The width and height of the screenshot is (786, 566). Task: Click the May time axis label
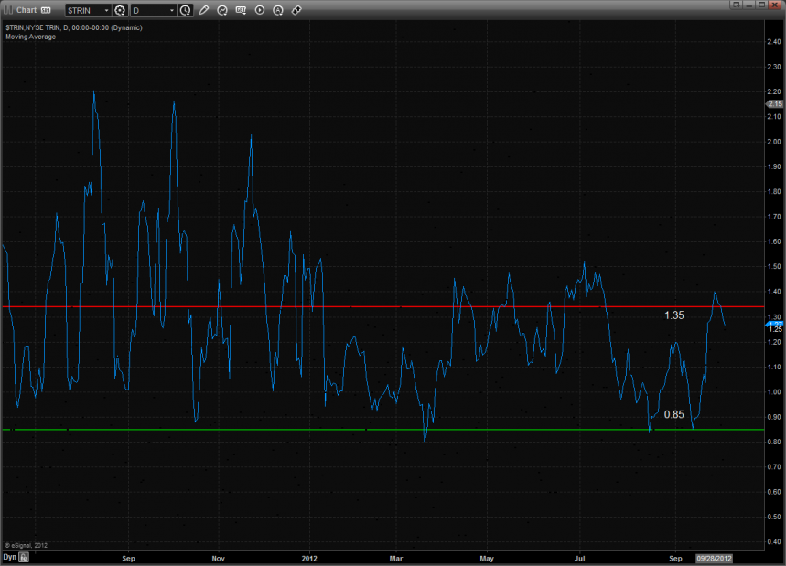(x=487, y=558)
